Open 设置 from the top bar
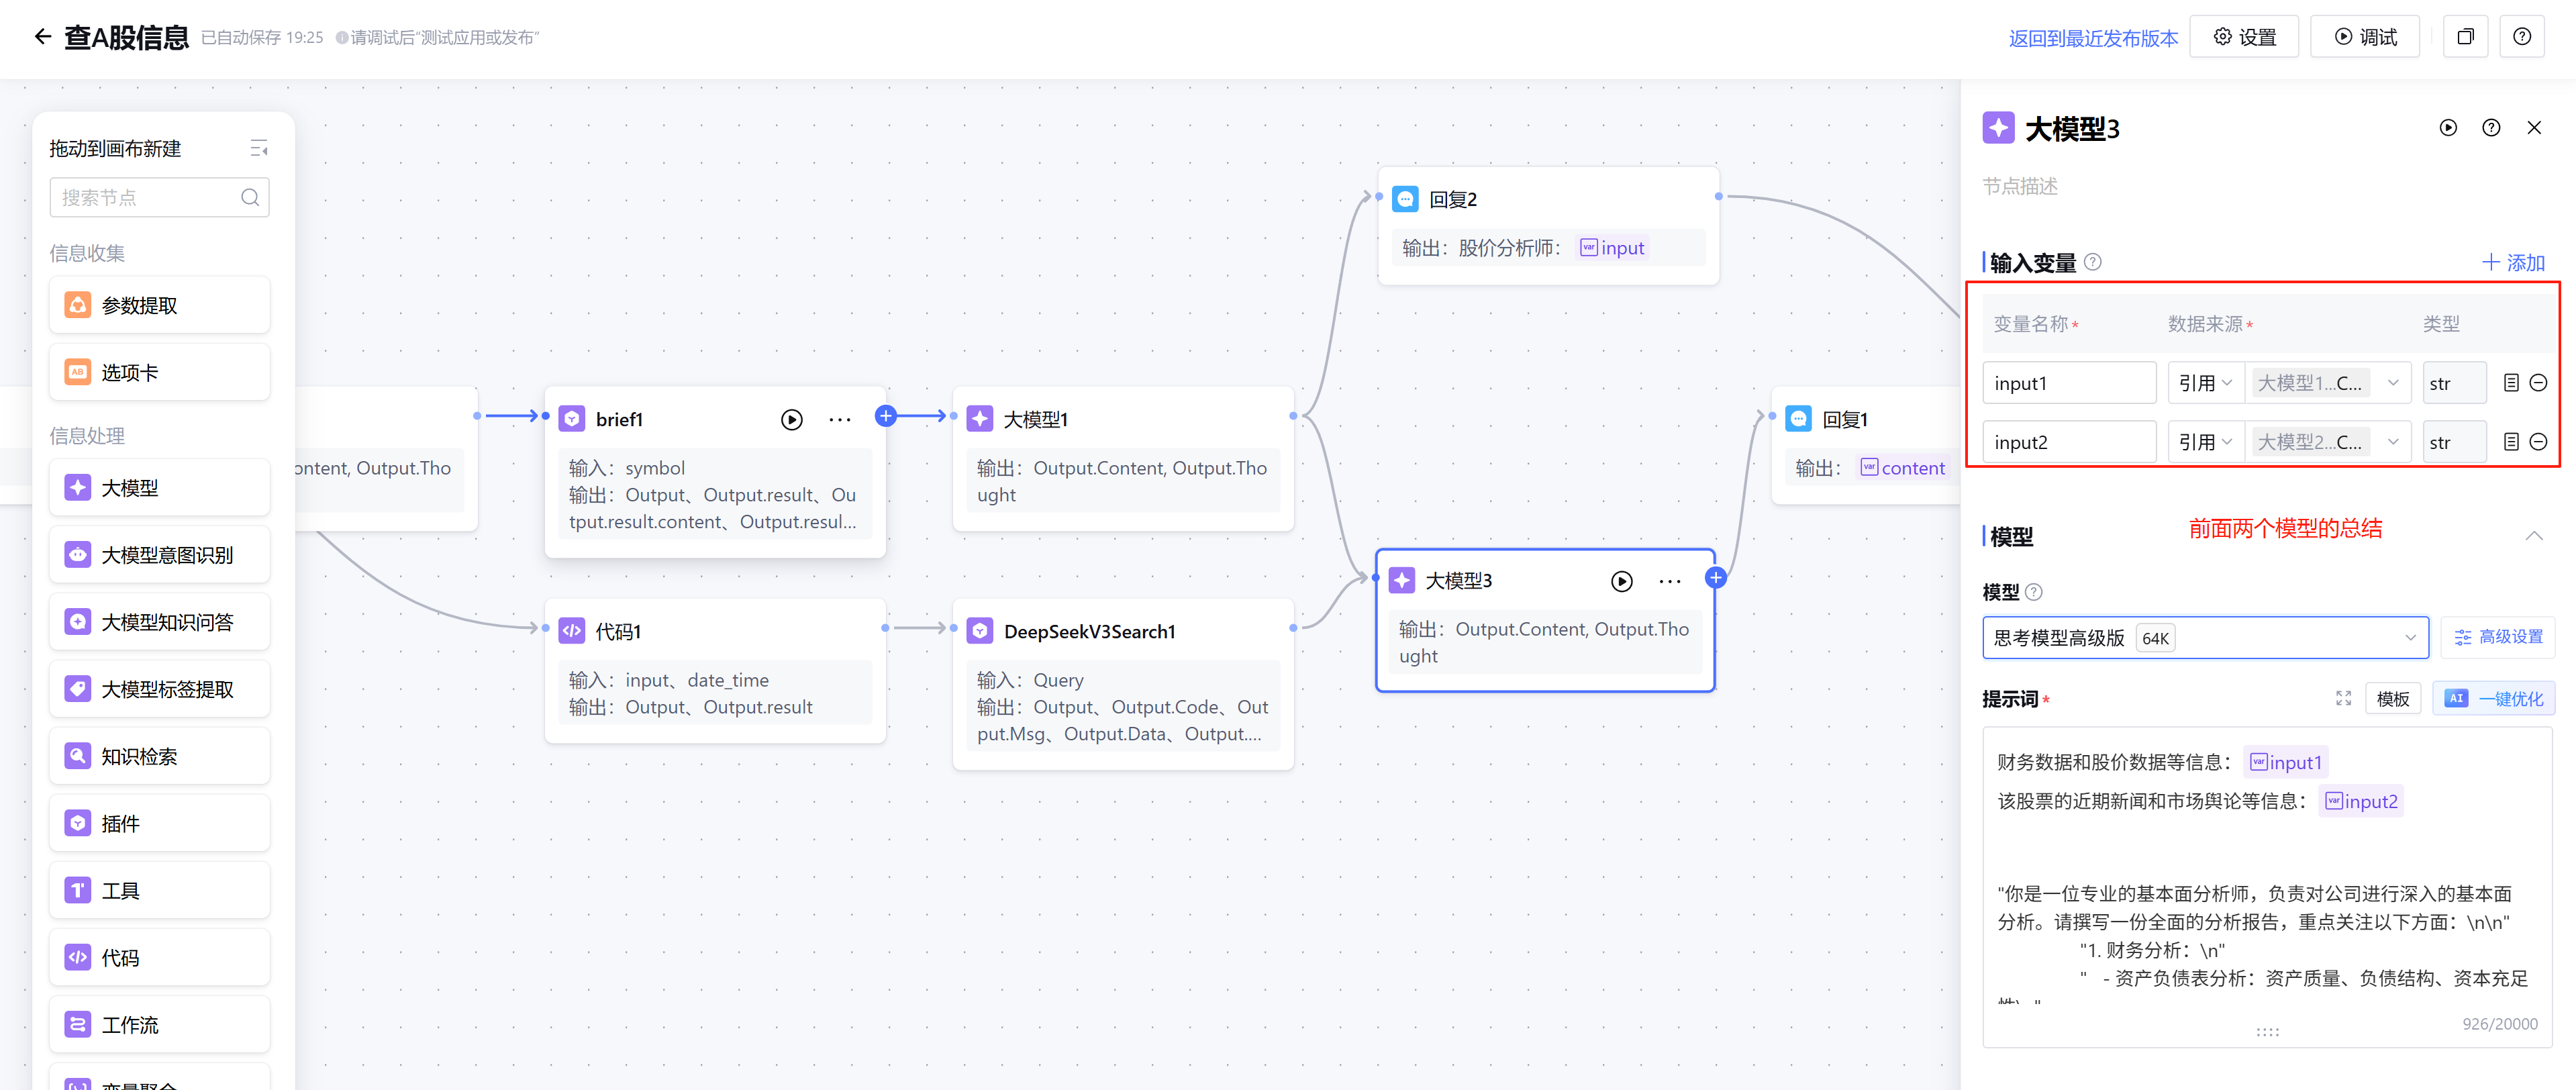 click(2244, 37)
